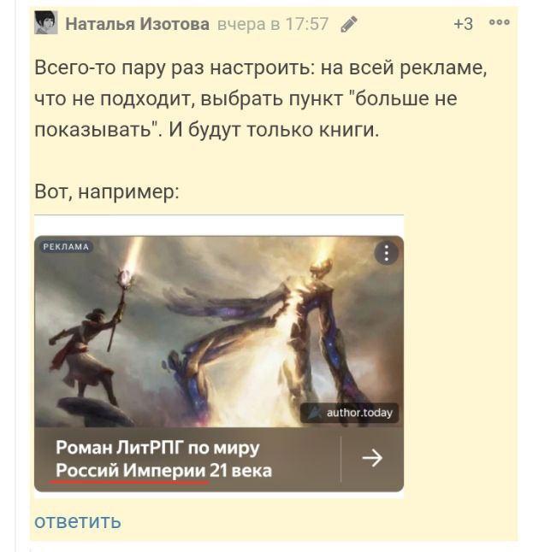Viewport: 533px width, 552px height.
Task: Click the pencil edit icon beside the timestamp
Action: [349, 24]
